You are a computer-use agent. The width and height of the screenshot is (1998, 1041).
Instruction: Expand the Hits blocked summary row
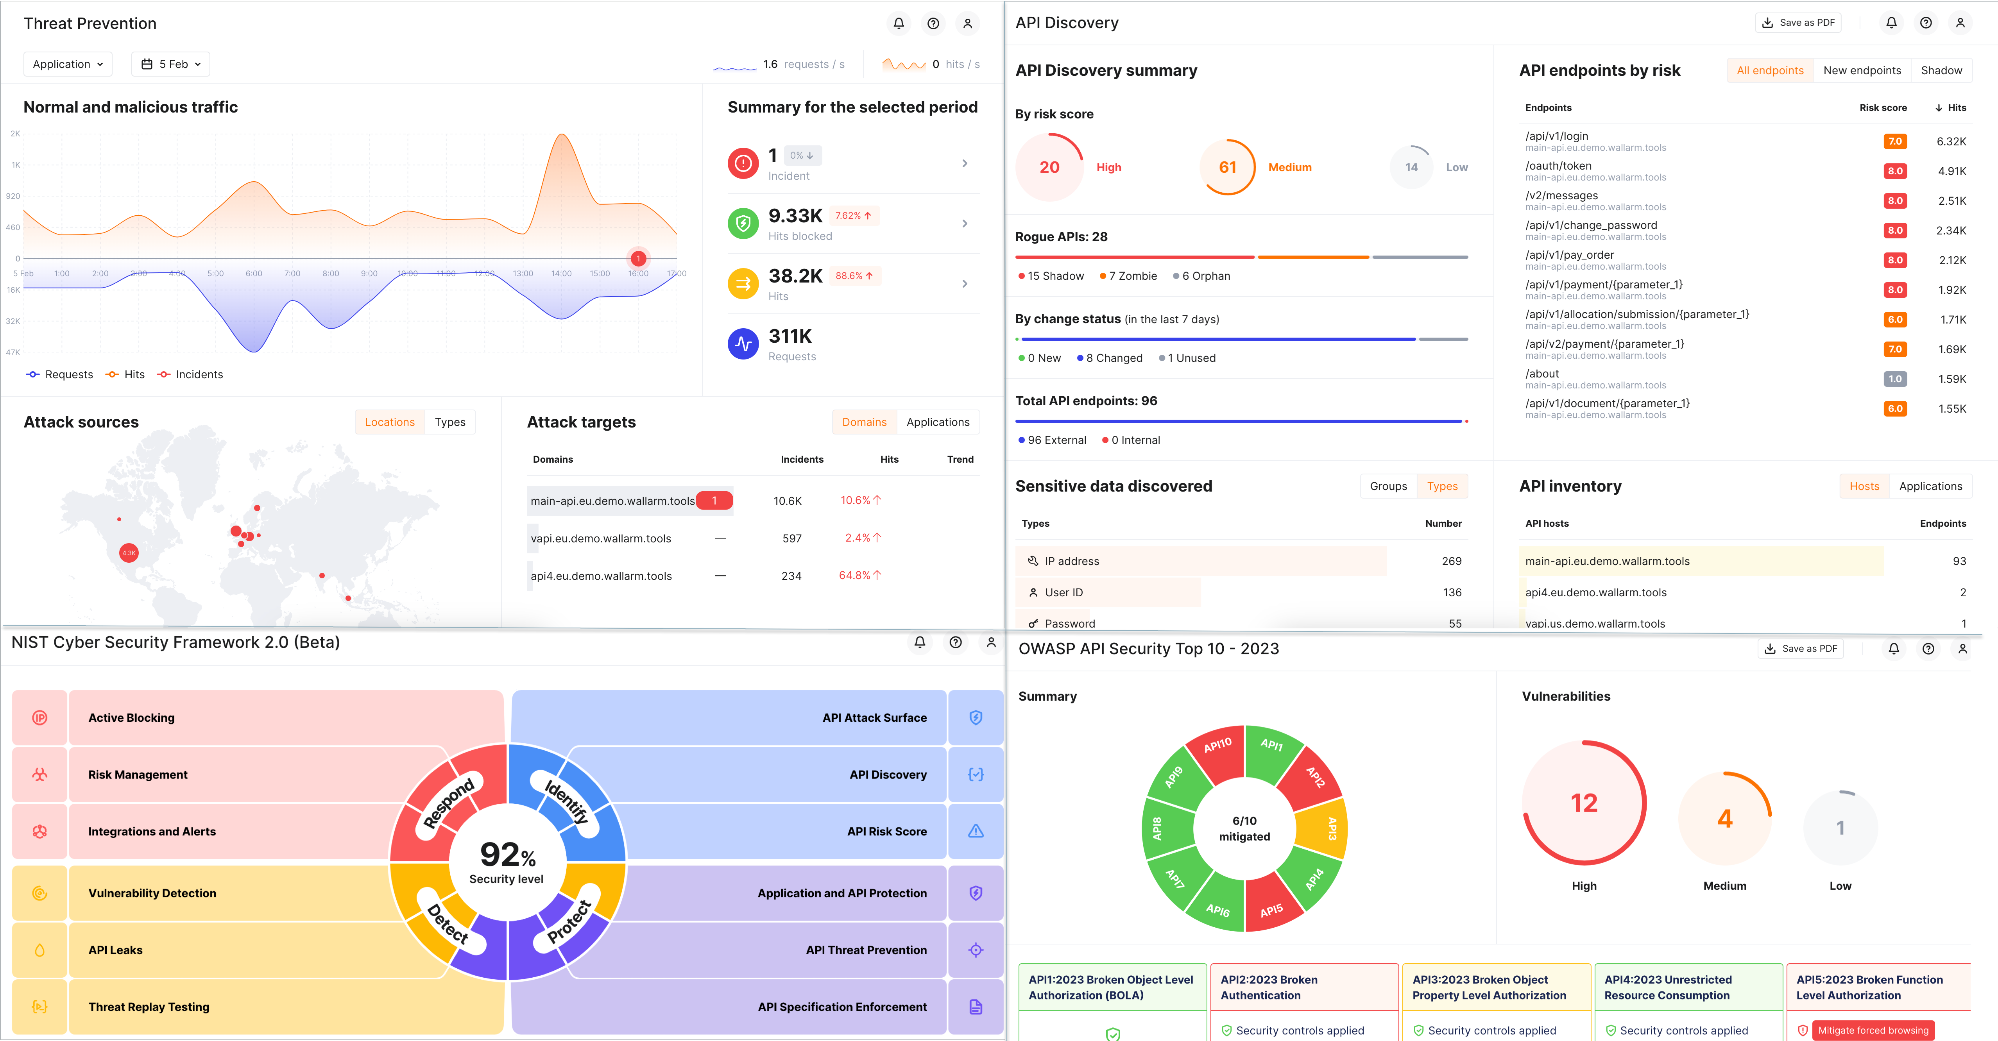point(965,224)
